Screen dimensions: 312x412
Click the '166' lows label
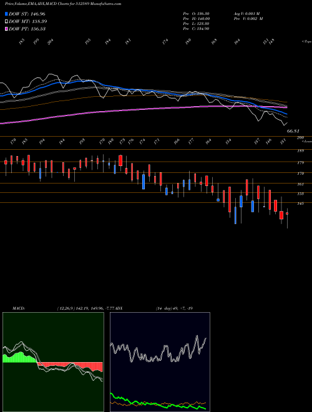[177, 141]
